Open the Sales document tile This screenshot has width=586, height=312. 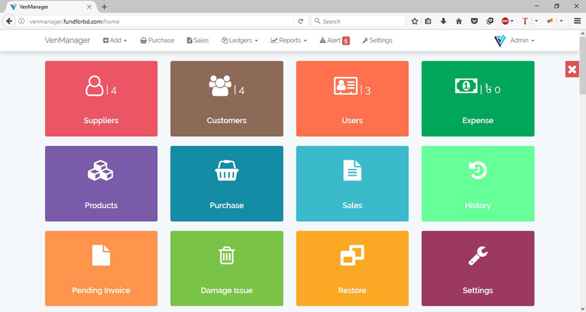tap(352, 184)
